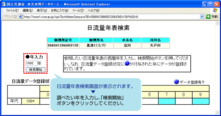Viewport: 221px width, 116px height.
Task: Select the cyan cell under column 9
Action: click(201, 101)
